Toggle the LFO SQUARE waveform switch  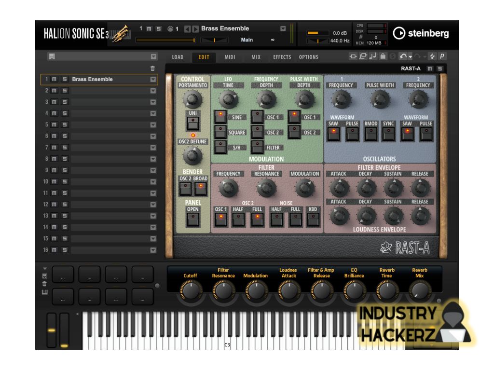(x=220, y=132)
